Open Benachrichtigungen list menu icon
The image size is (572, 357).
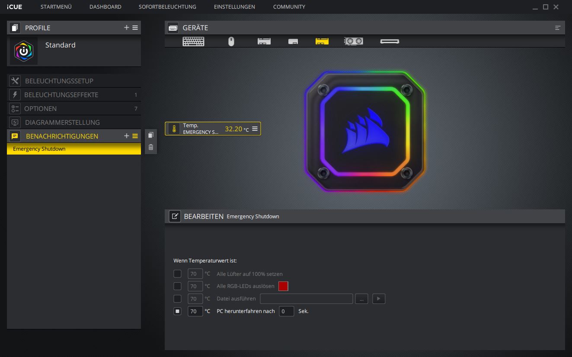(135, 136)
